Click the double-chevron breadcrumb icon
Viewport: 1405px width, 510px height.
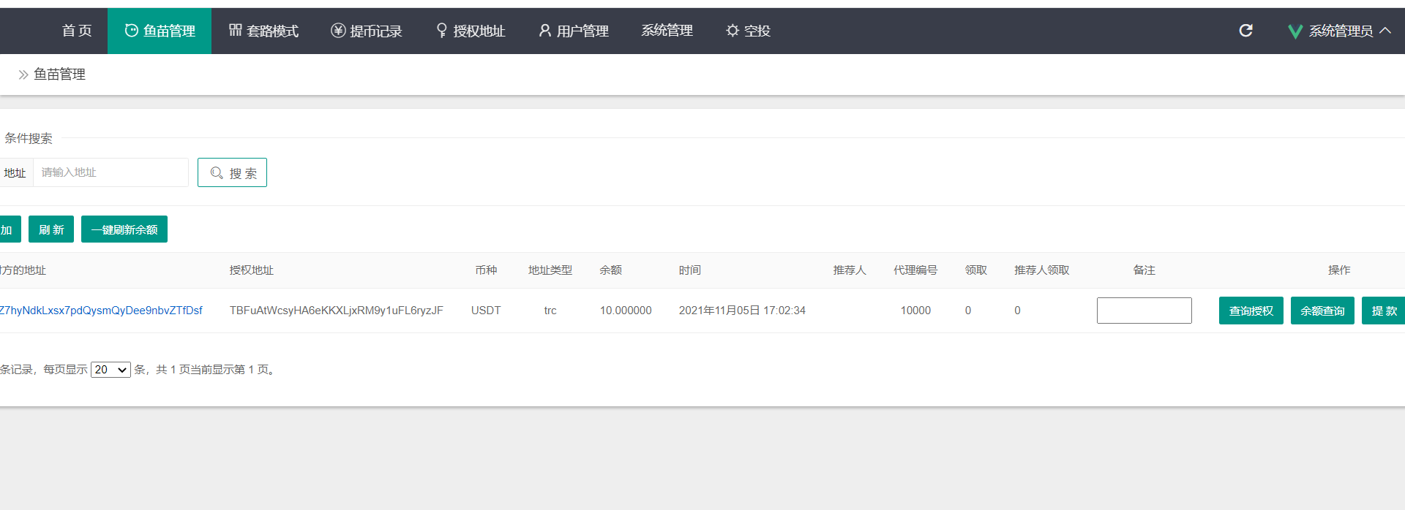click(23, 75)
